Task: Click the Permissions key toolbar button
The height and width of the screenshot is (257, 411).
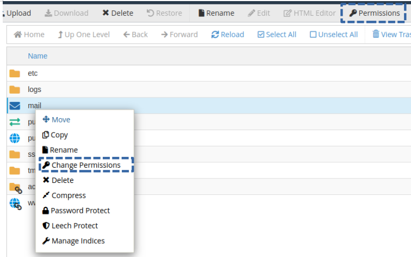Action: tap(374, 13)
